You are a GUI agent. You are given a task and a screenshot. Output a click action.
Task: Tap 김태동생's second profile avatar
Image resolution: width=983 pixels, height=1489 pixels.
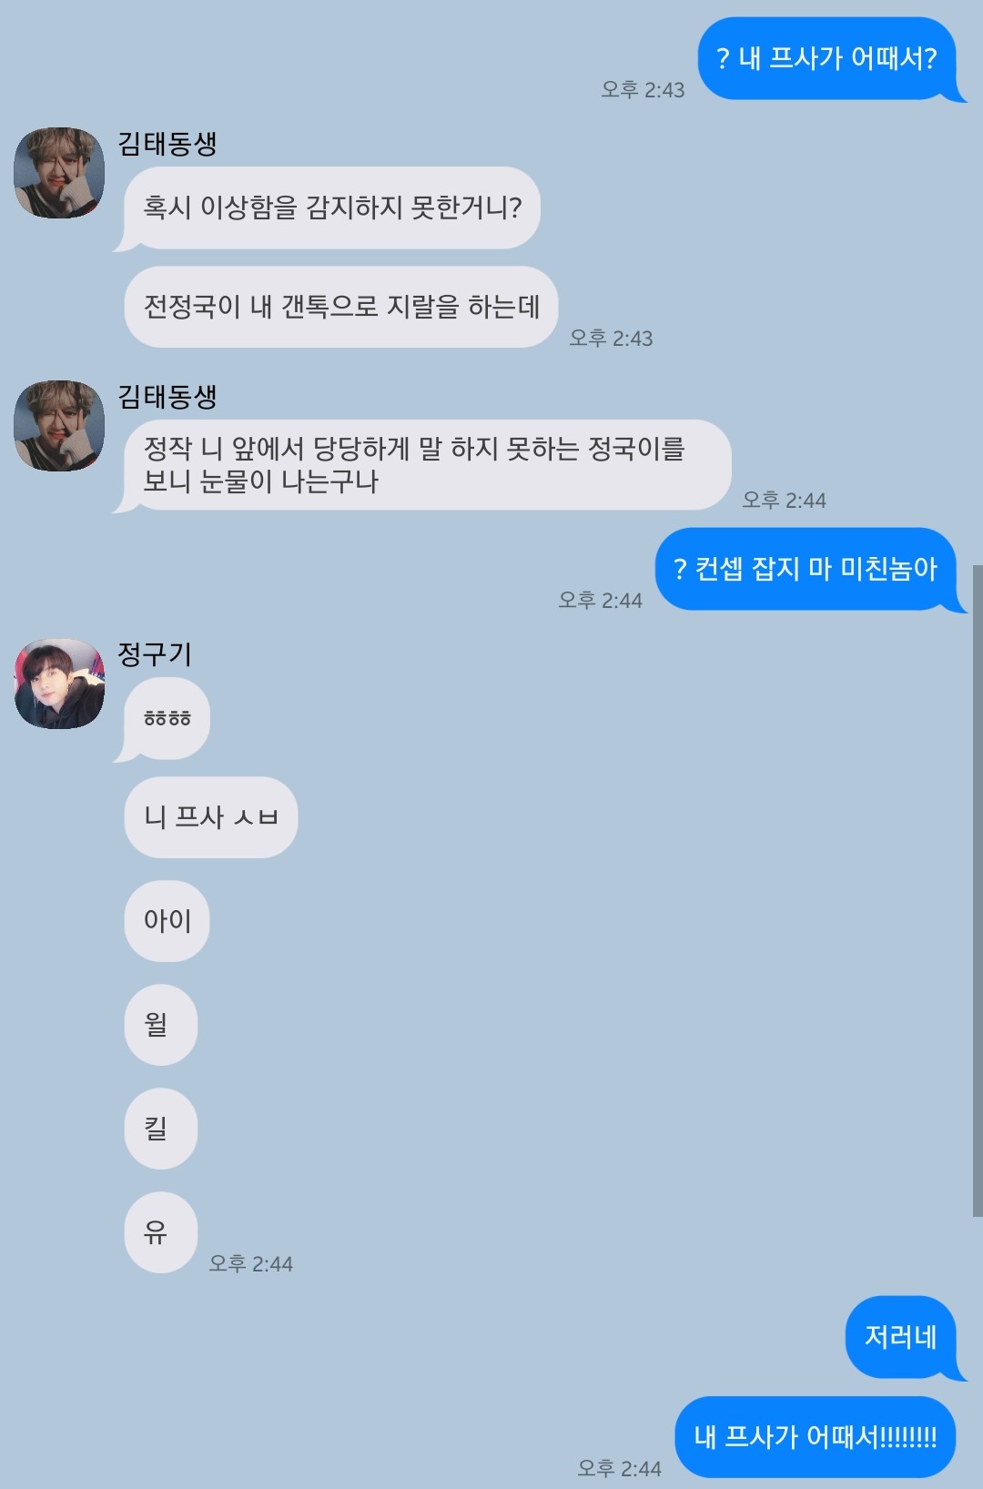tap(59, 426)
